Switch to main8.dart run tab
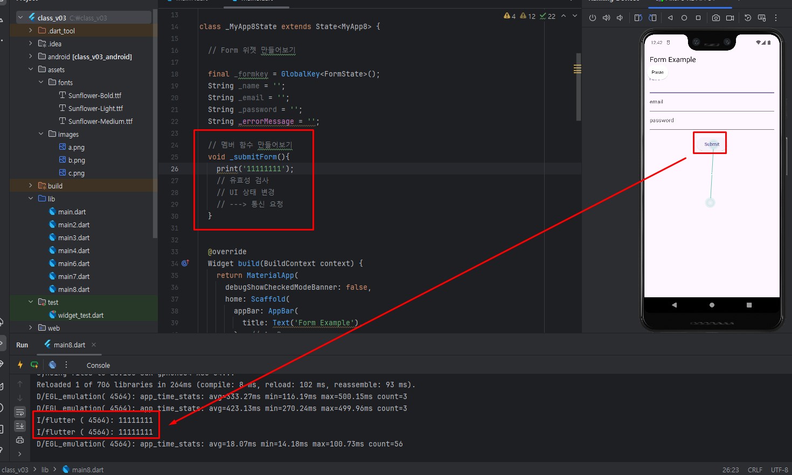This screenshot has height=475, width=792. [x=69, y=345]
